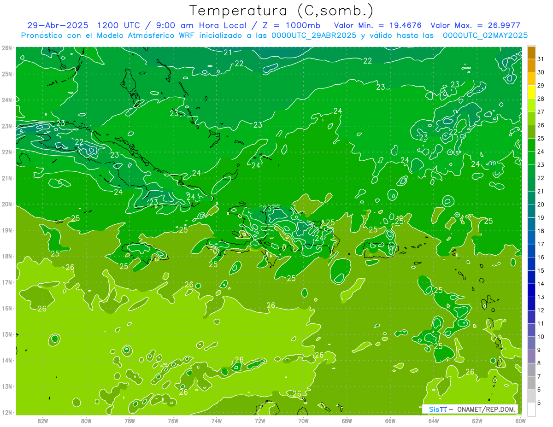Click the yellow swatch between 28 and 29
Viewport: 553px width, 427px height.
pos(531,92)
